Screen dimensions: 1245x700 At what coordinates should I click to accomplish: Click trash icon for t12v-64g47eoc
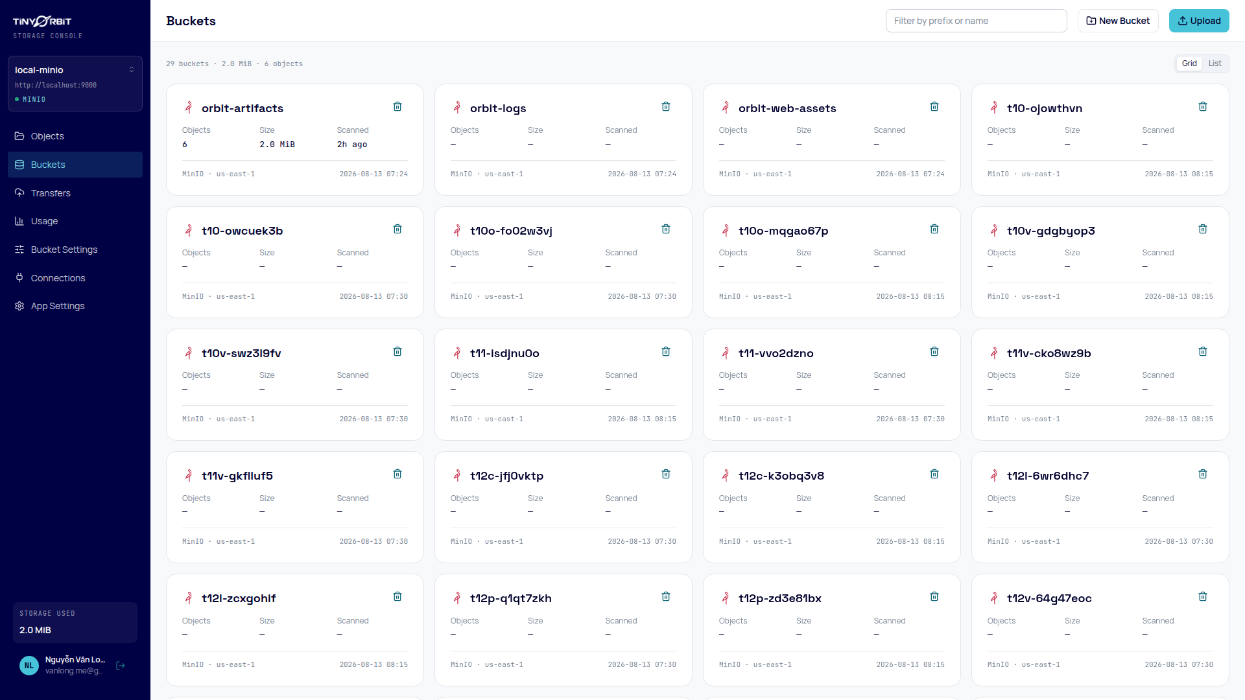click(1203, 596)
